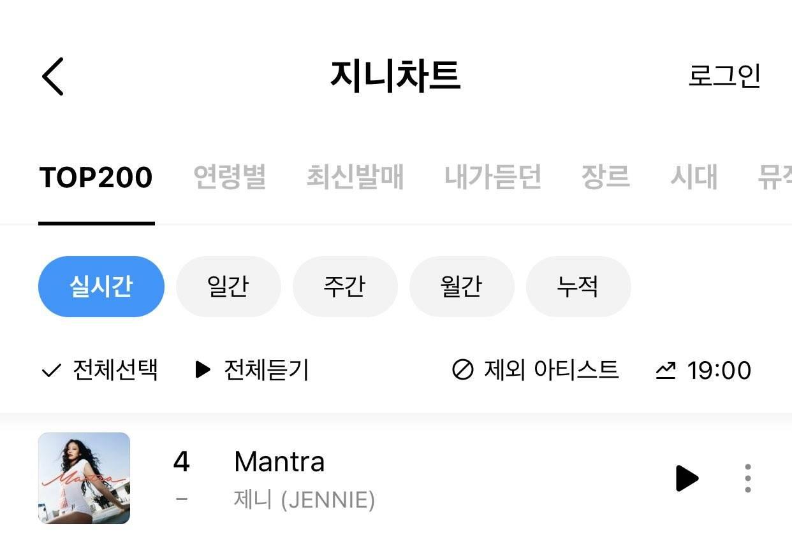792x549 pixels.
Task: Open the TOP200 tab
Action: (x=96, y=177)
